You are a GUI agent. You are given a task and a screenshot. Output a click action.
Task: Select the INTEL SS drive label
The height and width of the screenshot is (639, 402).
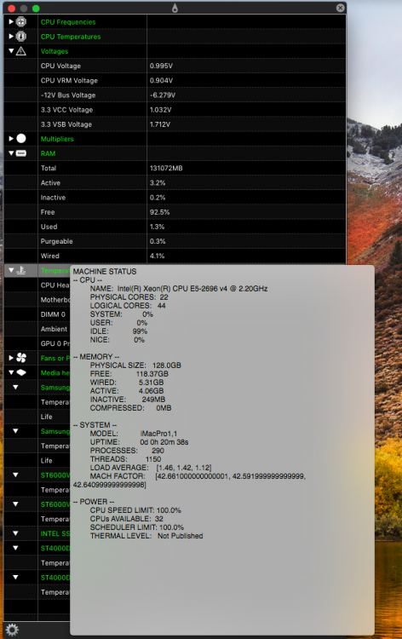tap(55, 533)
